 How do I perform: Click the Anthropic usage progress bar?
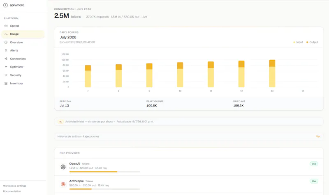click(104, 189)
